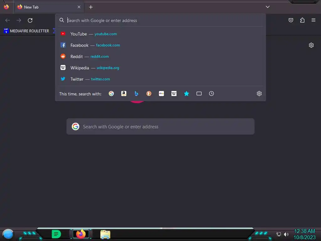Reload the current page
The image size is (321, 241).
pos(30,20)
